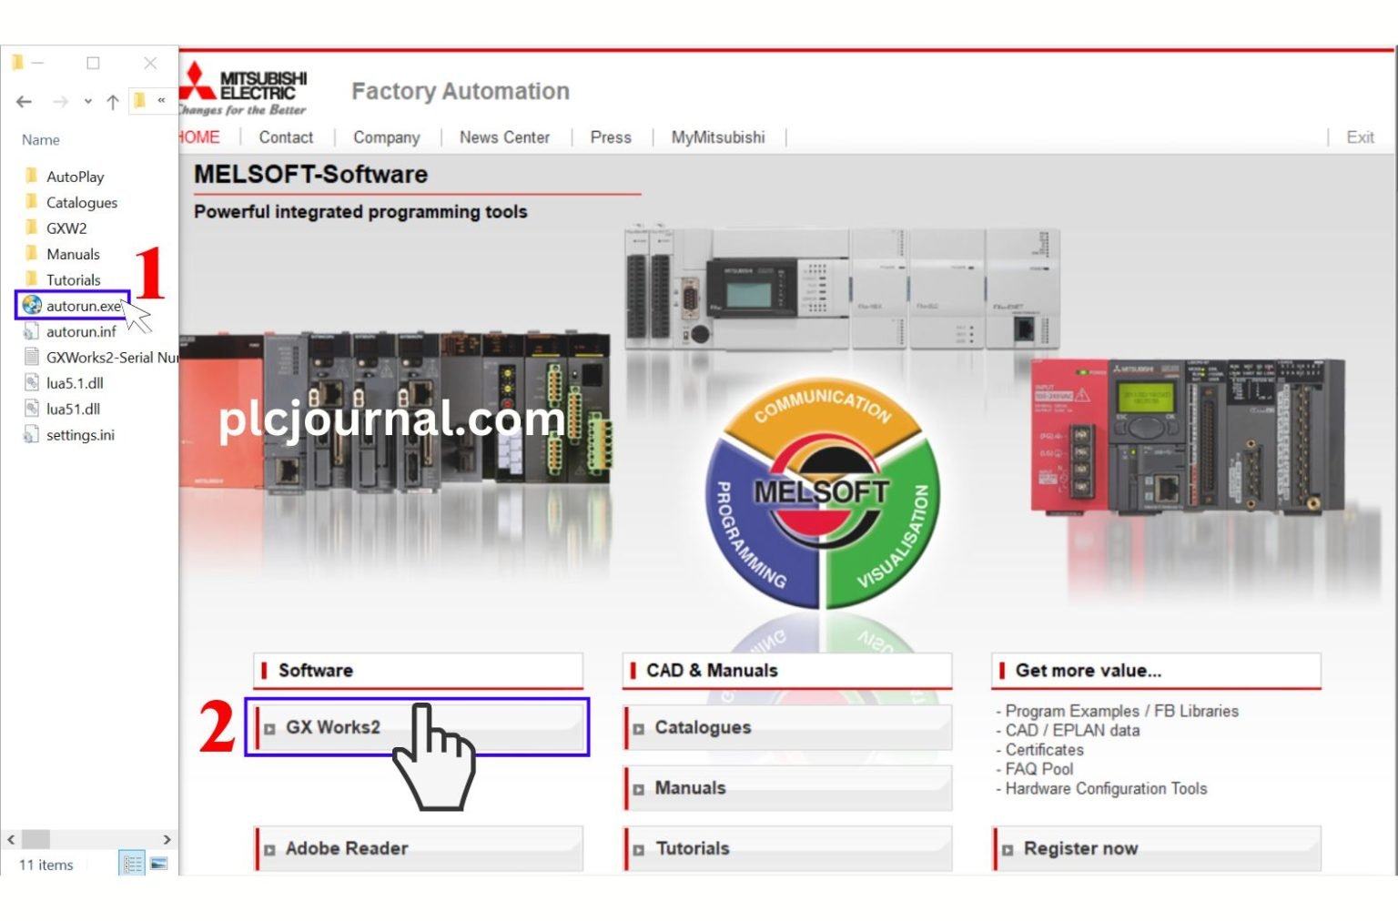Image resolution: width=1398 pixels, height=921 pixels.
Task: Sort files by the Name column header
Action: pos(41,139)
